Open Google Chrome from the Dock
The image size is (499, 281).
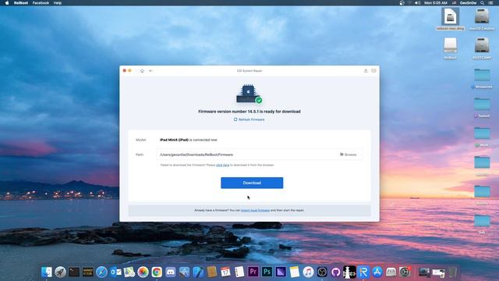157,272
